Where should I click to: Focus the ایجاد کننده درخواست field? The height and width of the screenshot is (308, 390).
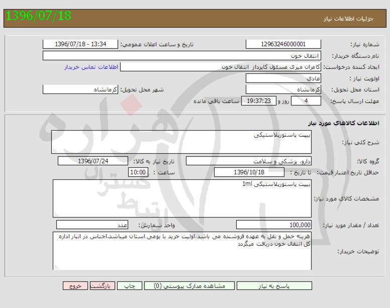221,67
